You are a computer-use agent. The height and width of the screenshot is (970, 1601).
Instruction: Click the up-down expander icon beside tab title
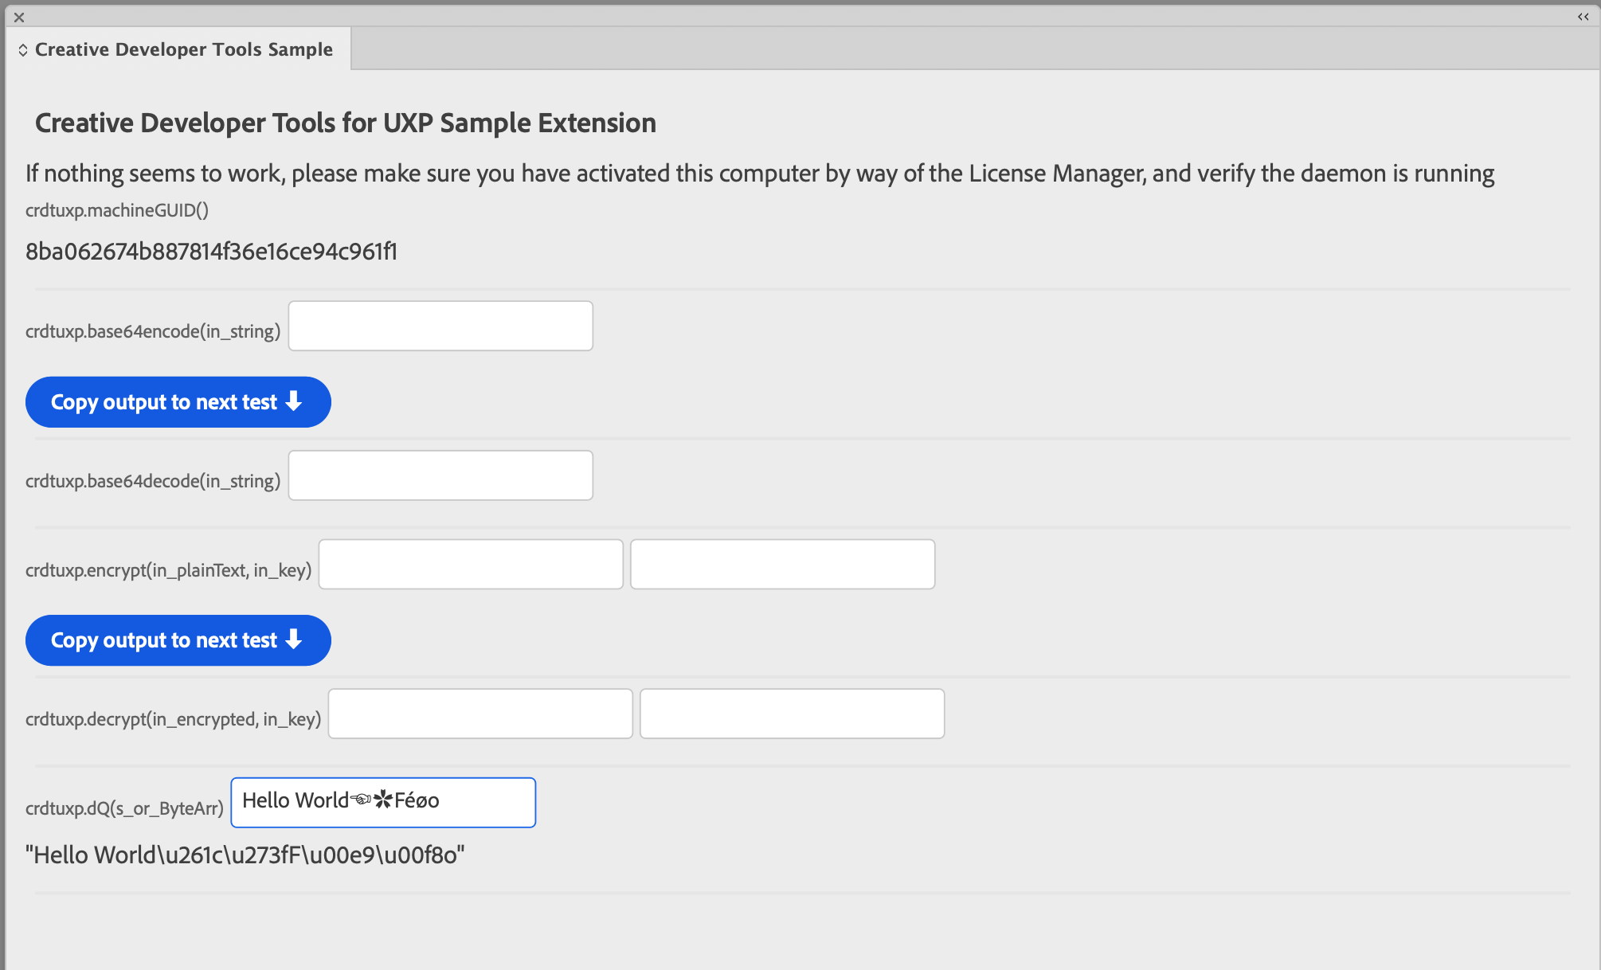23,50
